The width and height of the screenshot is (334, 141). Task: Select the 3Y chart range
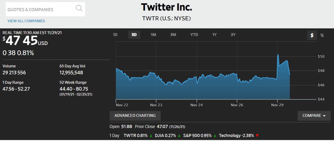pyautogui.click(x=233, y=35)
